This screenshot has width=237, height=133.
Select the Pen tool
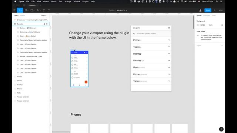click(x=38, y=10)
